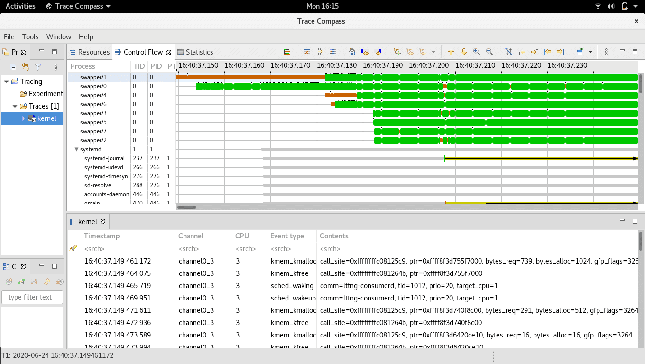Image resolution: width=645 pixels, height=364 pixels.
Task: Click Select Next State Change icon
Action: [x=378, y=52]
